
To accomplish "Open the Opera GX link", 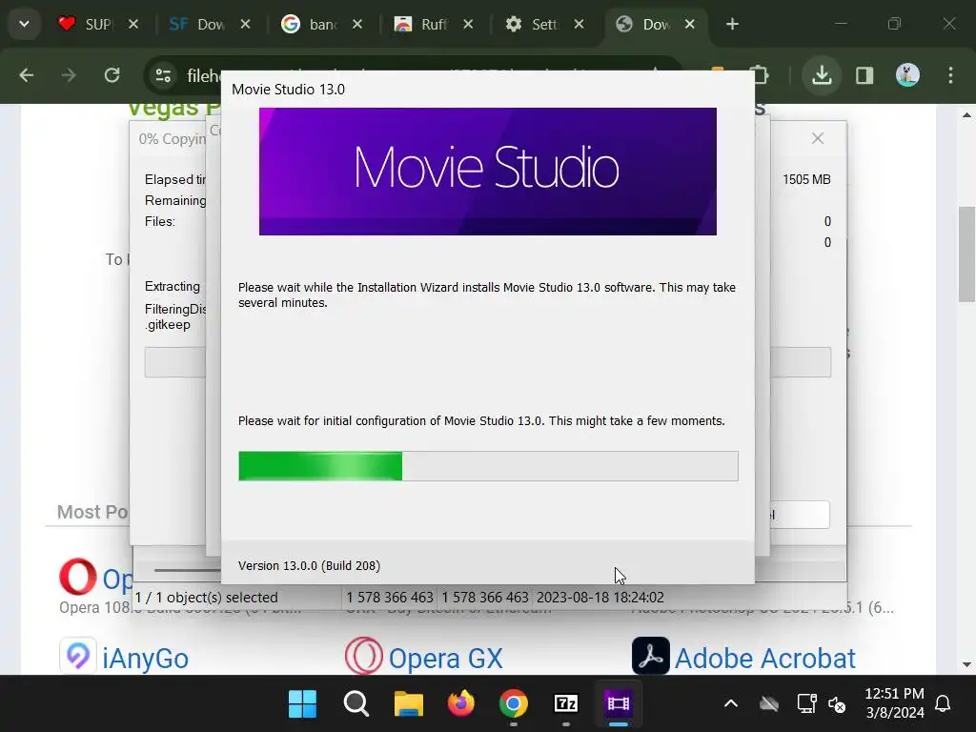I will click(x=446, y=659).
